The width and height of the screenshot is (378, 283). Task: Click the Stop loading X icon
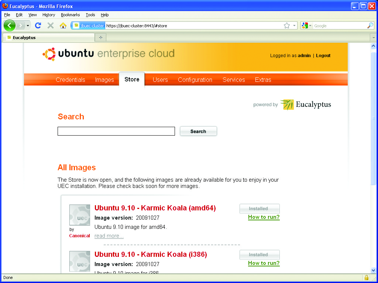pos(51,25)
